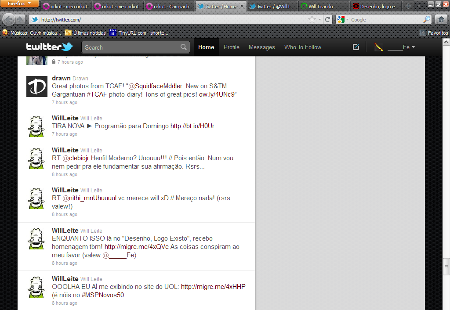This screenshot has width=450, height=310.
Task: Switch to the Will Tirando tab
Action: (324, 6)
